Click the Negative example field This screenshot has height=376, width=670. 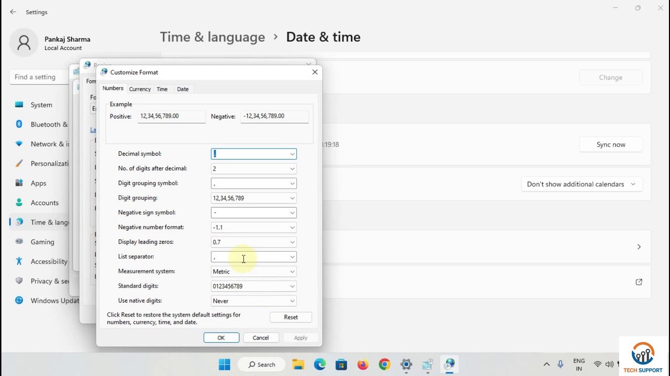[x=275, y=116]
